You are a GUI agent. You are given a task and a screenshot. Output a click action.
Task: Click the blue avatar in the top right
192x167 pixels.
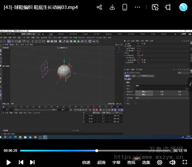183,7
